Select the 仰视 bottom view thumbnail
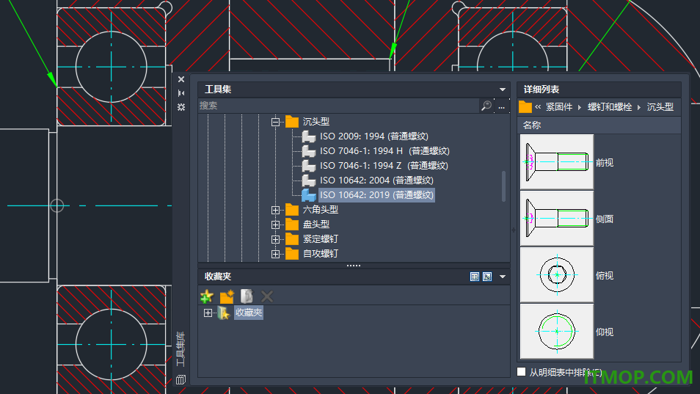The image size is (700, 394). (x=557, y=332)
